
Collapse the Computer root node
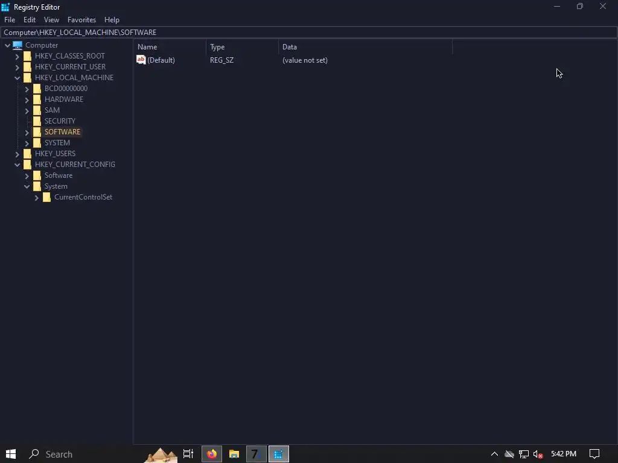pyautogui.click(x=7, y=45)
